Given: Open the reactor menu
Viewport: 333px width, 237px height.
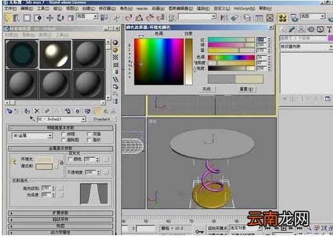Looking at the screenshot, I should tap(142, 8).
